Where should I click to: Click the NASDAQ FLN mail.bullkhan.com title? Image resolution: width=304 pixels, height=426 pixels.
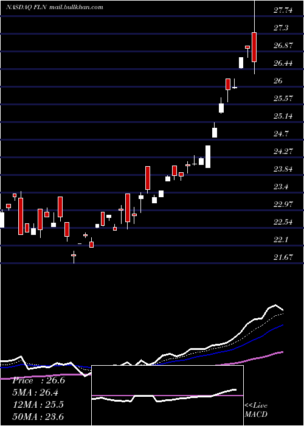click(x=55, y=7)
